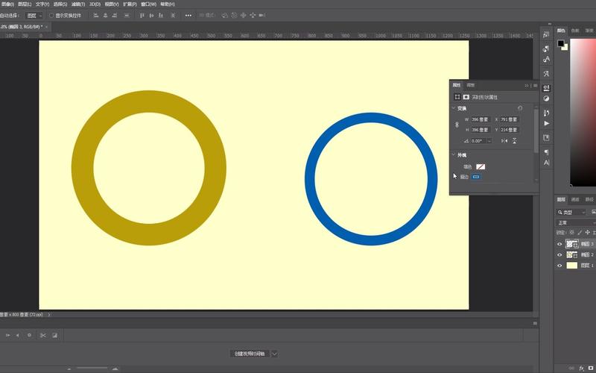Click the flip vertical icon in Properties
Viewport: 596px width, 373px height.
(x=515, y=140)
